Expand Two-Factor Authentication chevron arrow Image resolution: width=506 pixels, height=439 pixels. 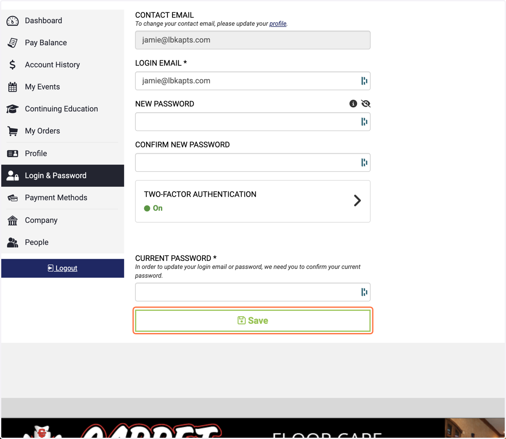click(357, 201)
